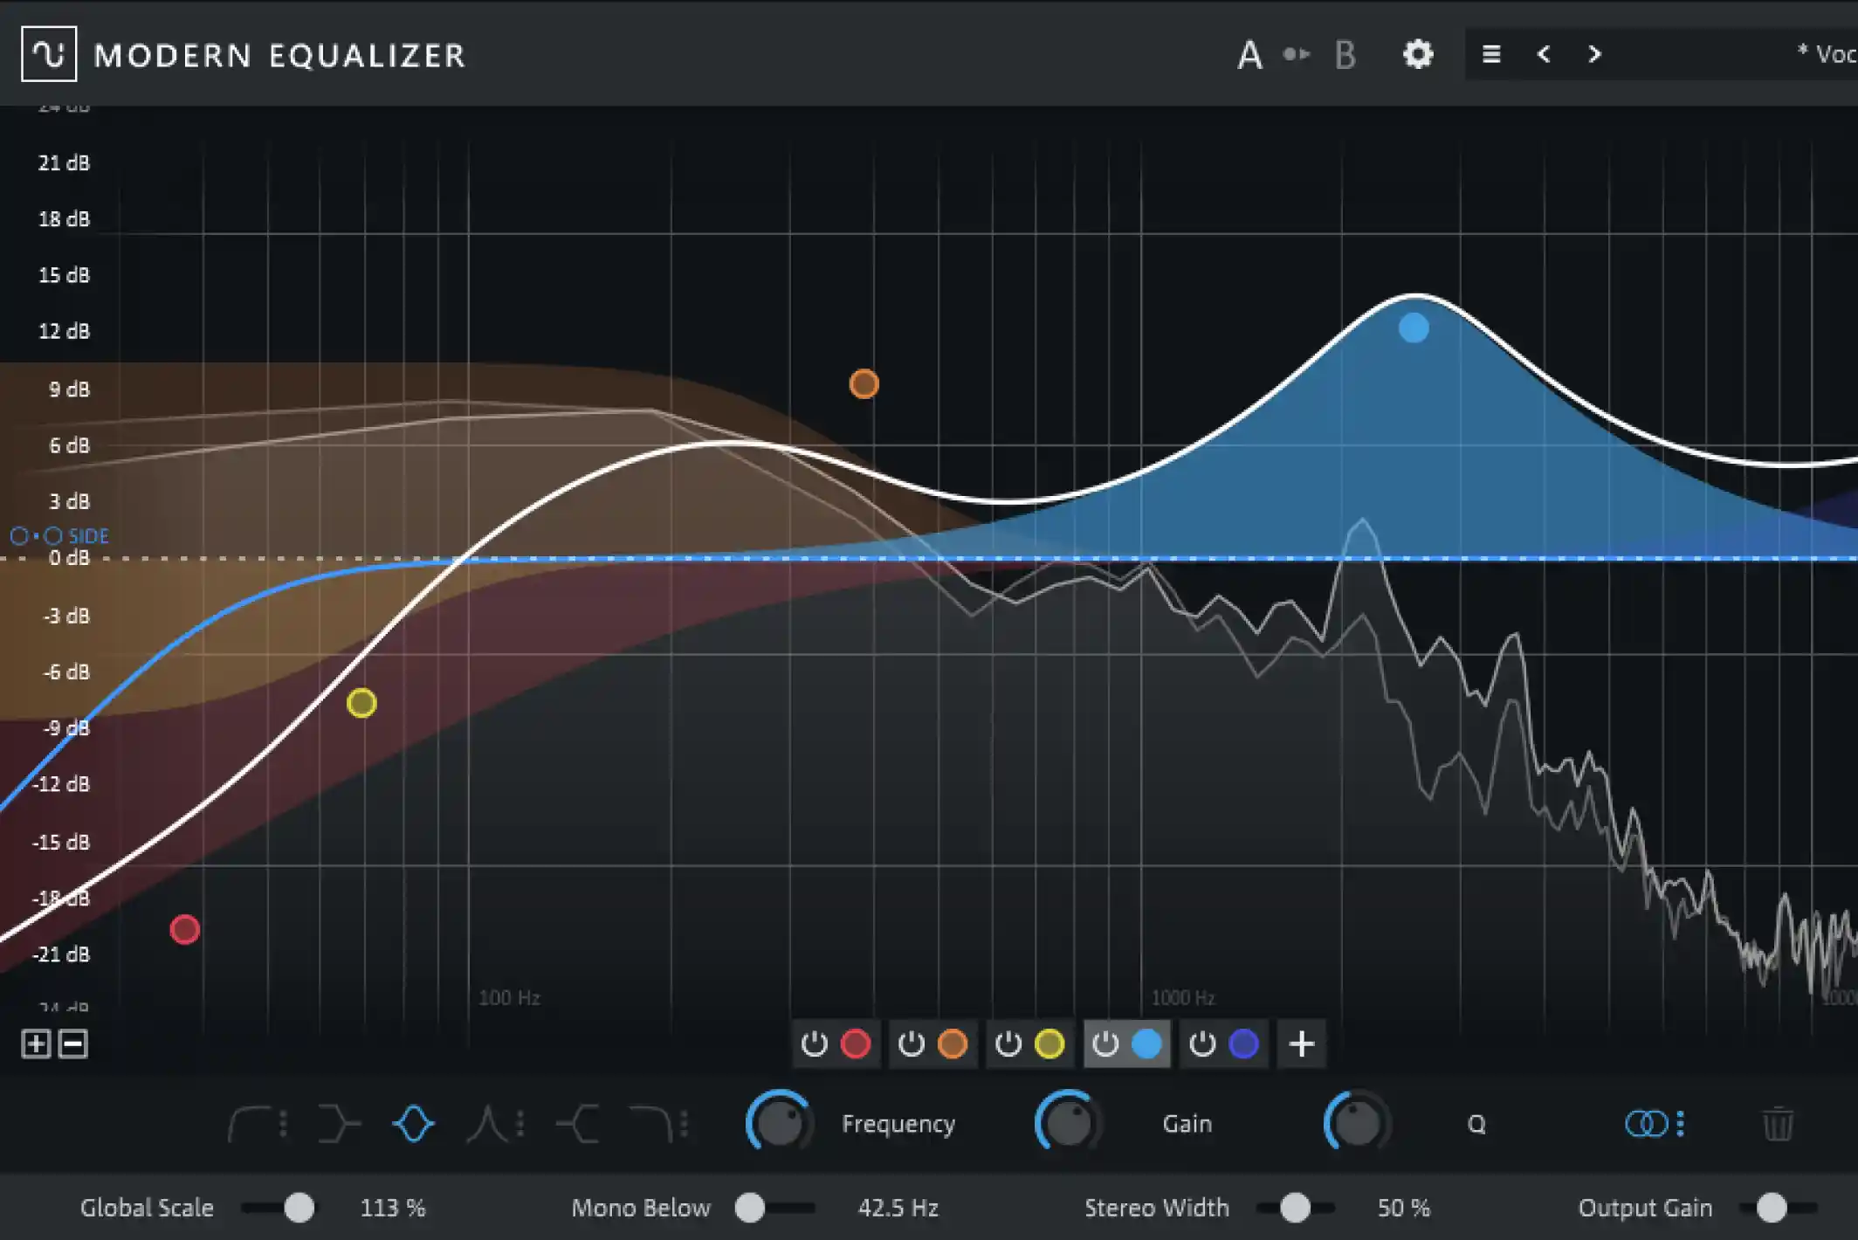Open channel mode options dots
The width and height of the screenshot is (1858, 1240).
click(1681, 1124)
